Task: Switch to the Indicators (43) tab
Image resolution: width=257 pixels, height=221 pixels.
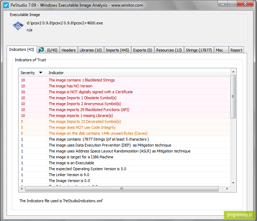Action: point(22,49)
